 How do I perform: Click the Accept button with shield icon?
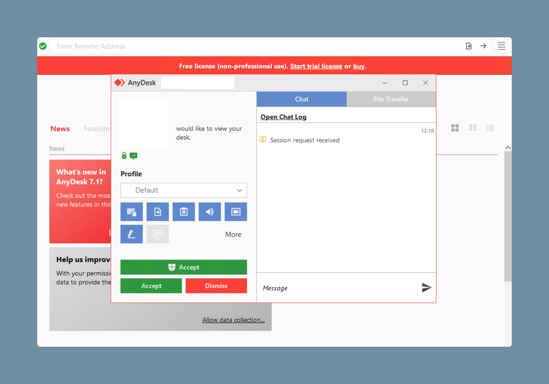(x=183, y=267)
